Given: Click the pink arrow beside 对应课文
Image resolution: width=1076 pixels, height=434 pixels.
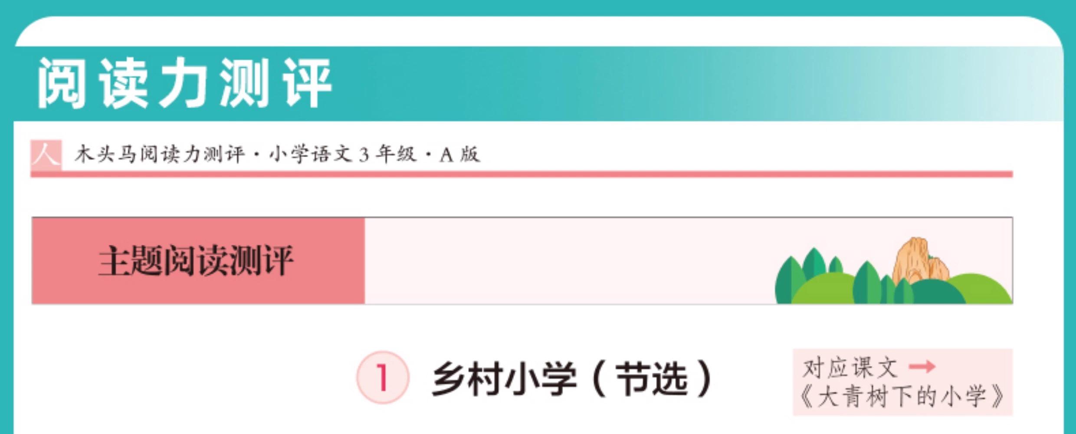Looking at the screenshot, I should (x=922, y=367).
